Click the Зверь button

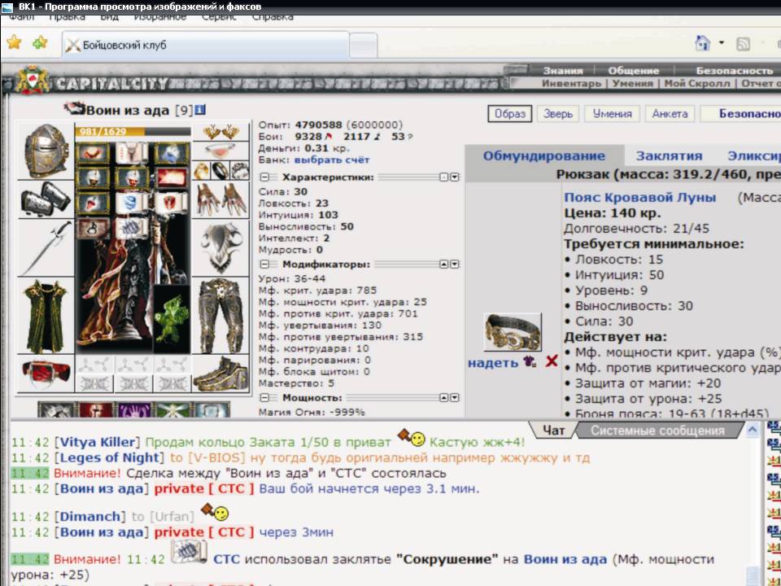tap(558, 114)
